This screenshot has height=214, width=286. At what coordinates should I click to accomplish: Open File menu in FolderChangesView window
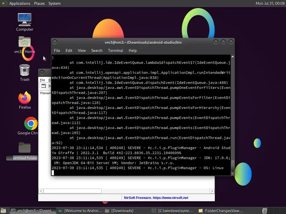tap(42, 80)
